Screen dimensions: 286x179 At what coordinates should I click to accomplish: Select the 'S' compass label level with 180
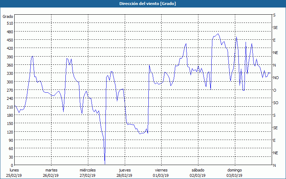click(x=274, y=115)
